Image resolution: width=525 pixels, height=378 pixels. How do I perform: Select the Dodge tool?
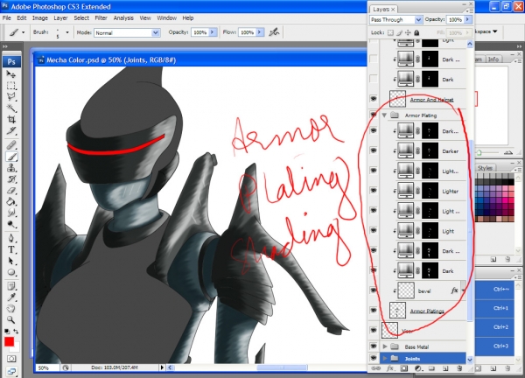tap(11, 224)
